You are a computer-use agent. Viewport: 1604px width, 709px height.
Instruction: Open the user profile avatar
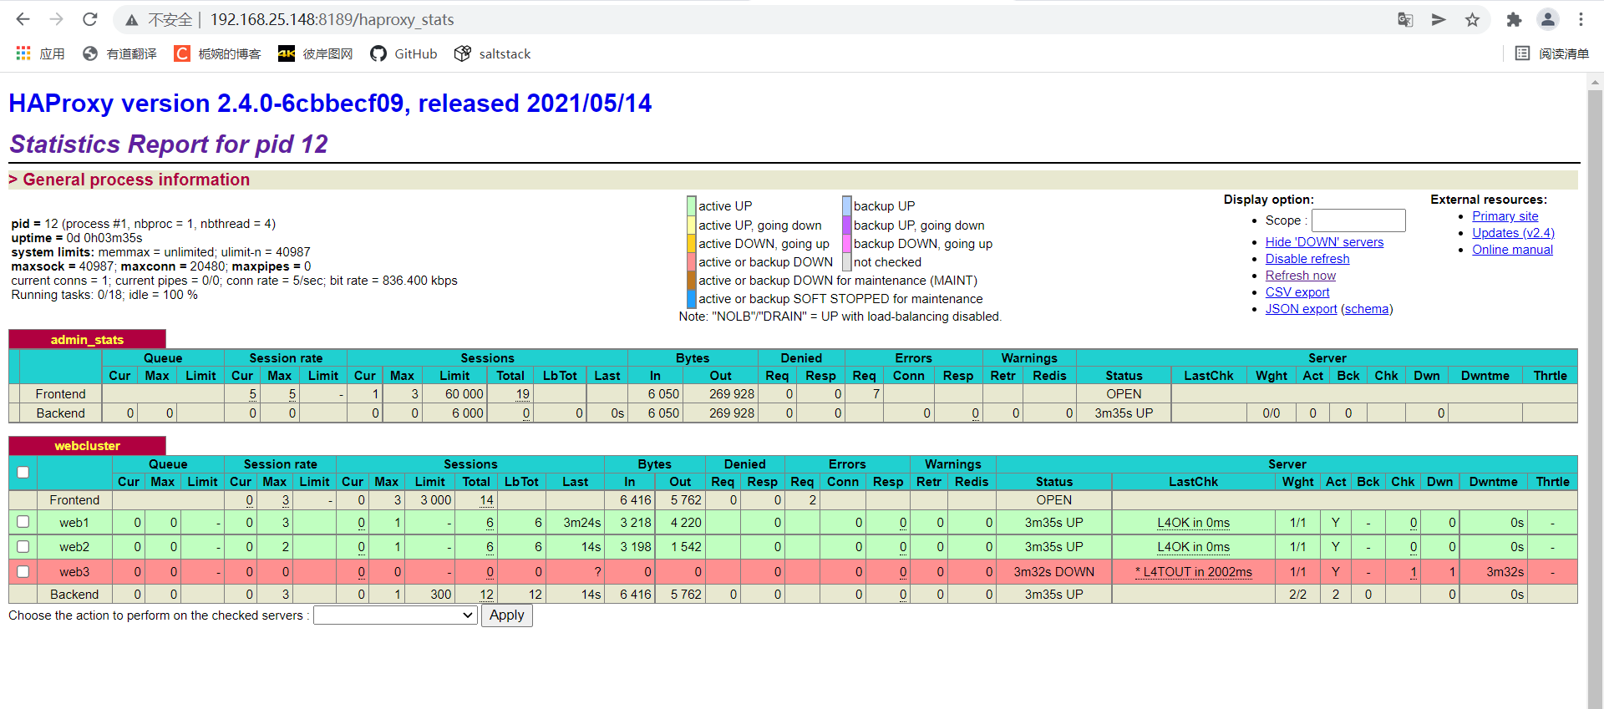click(1548, 19)
